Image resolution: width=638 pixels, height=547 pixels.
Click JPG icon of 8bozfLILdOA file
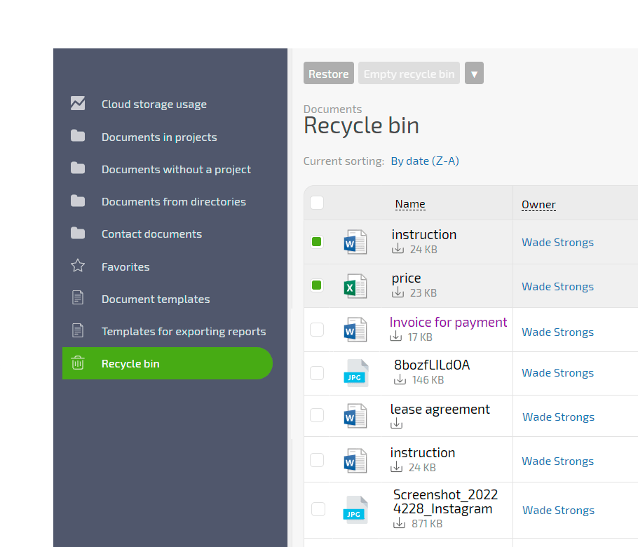click(356, 373)
